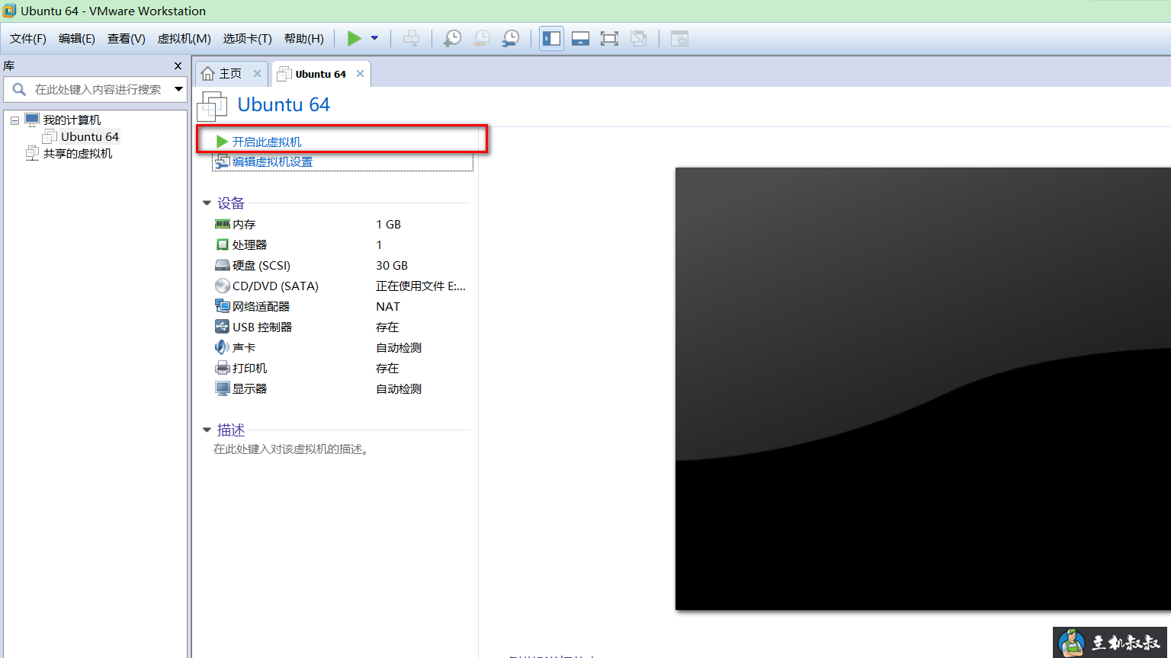Select 共享的虚拟机 in the library tree
1171x658 pixels.
(78, 153)
